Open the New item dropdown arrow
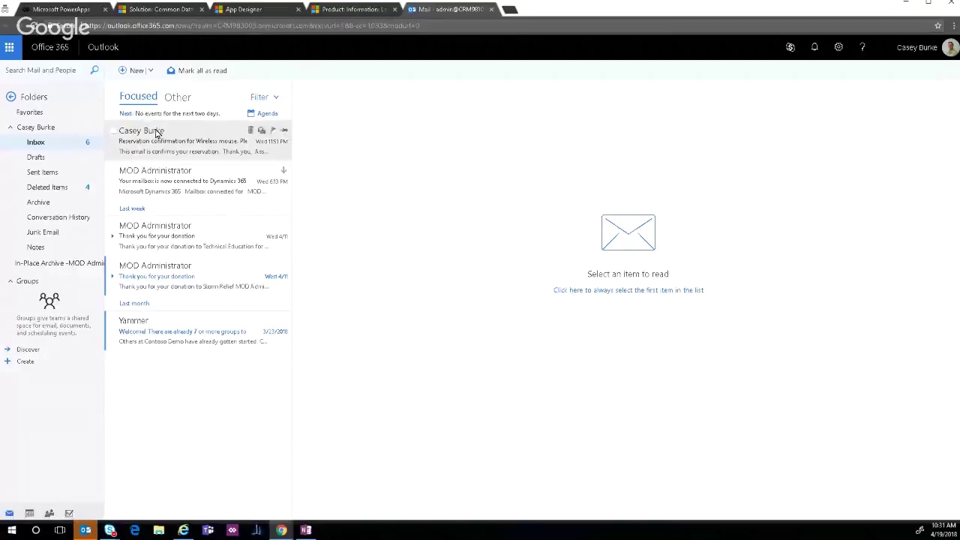Screen dimensions: 960x540 [x=150, y=70]
